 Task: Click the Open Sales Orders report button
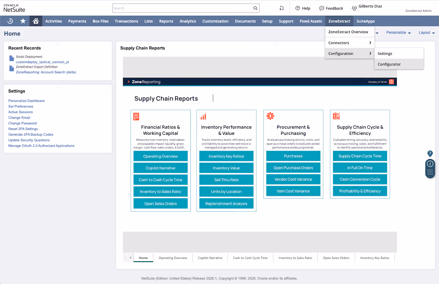(x=160, y=203)
